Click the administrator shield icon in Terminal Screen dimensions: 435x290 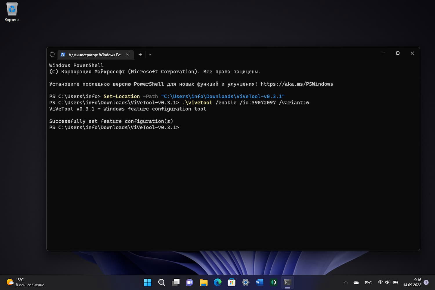tap(52, 55)
